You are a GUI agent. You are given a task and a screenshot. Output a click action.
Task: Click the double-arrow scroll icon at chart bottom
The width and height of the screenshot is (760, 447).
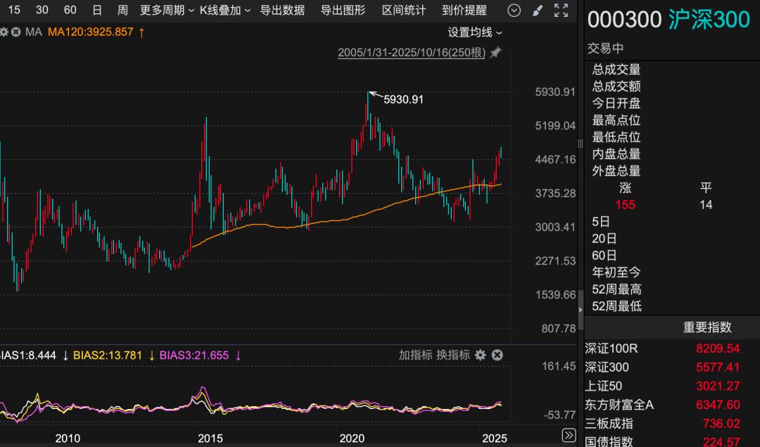[x=568, y=436]
